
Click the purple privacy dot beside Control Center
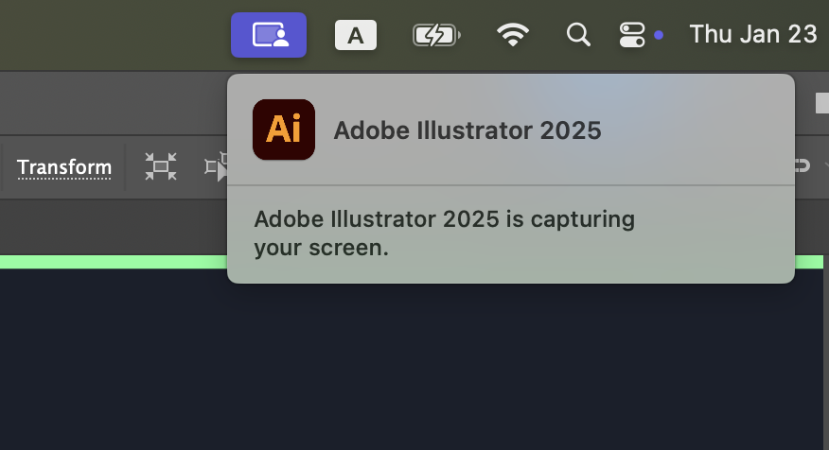[x=659, y=35]
